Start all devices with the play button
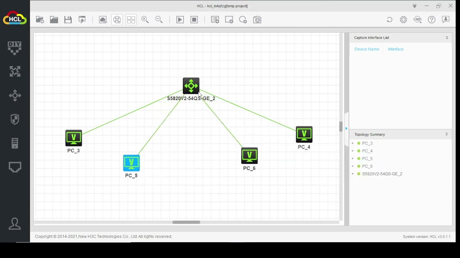 coord(180,20)
